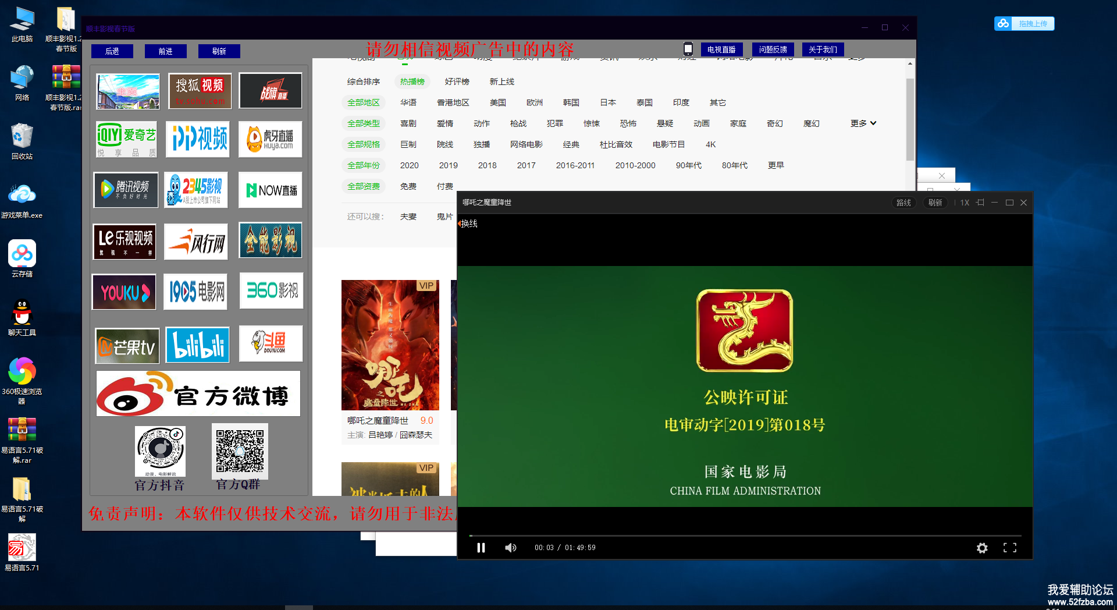The width and height of the screenshot is (1117, 610).
Task: Expand 更多 genre categories
Action: point(863,123)
